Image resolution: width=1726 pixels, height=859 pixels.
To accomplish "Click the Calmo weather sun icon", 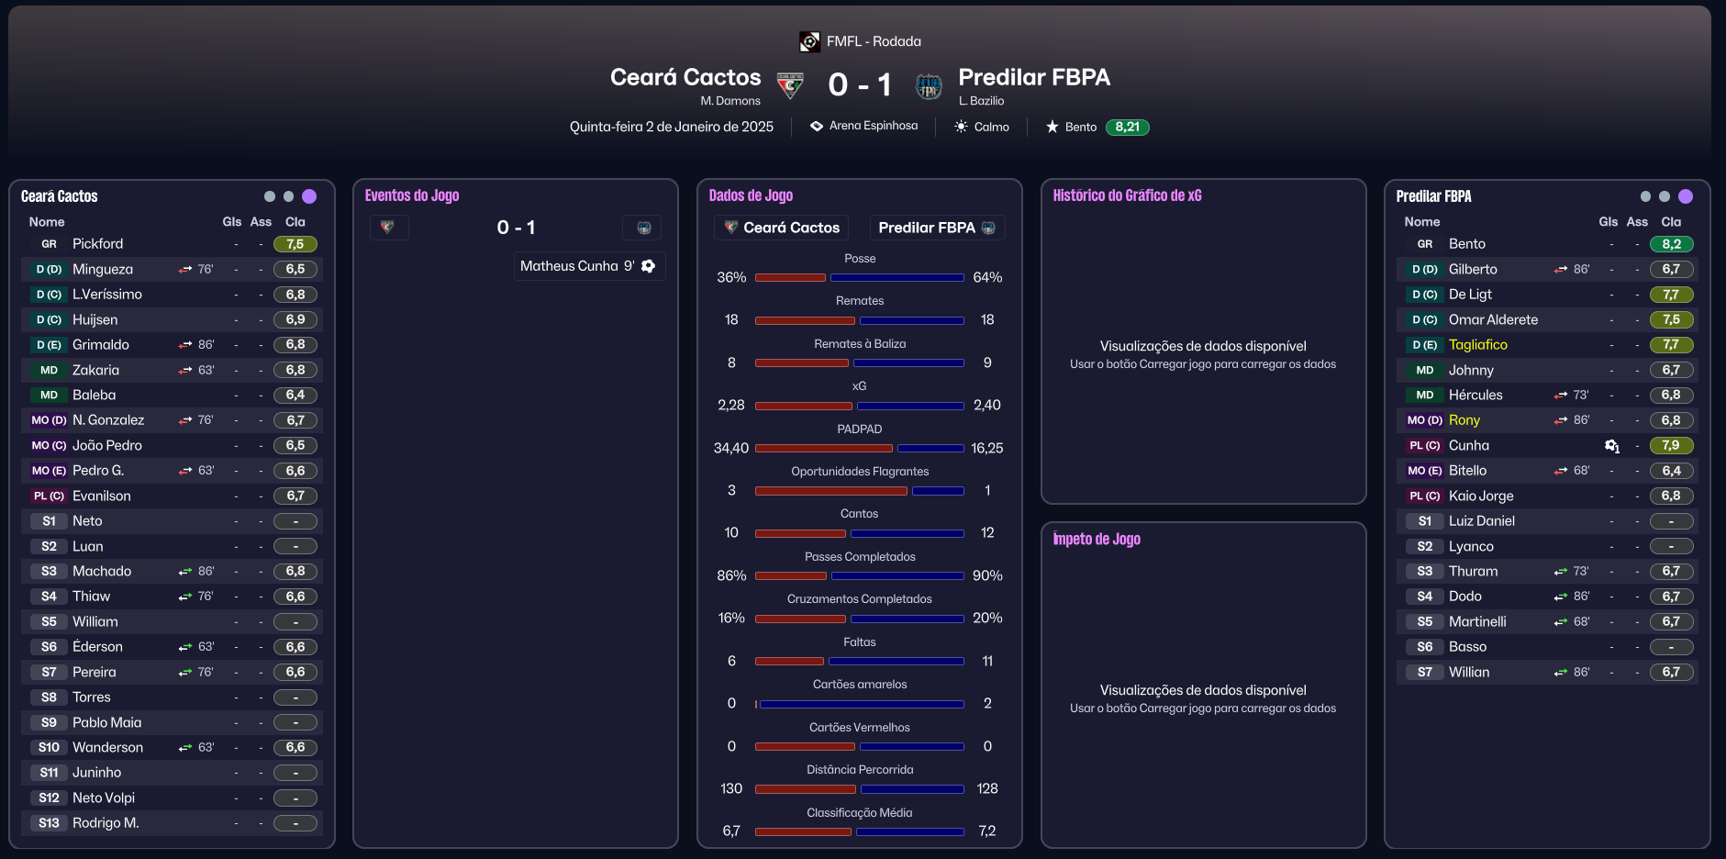I will pyautogui.click(x=961, y=127).
